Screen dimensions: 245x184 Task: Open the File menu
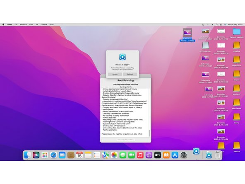click(16, 24)
